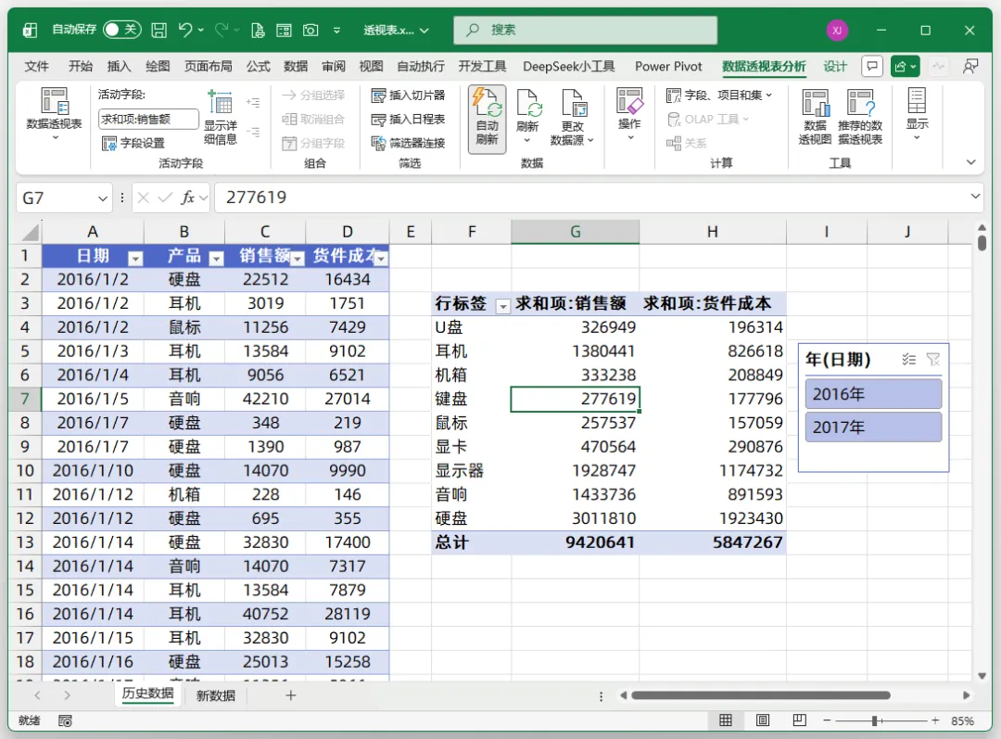
Task: Toggle the slicer multi-select icon
Action: tap(908, 360)
